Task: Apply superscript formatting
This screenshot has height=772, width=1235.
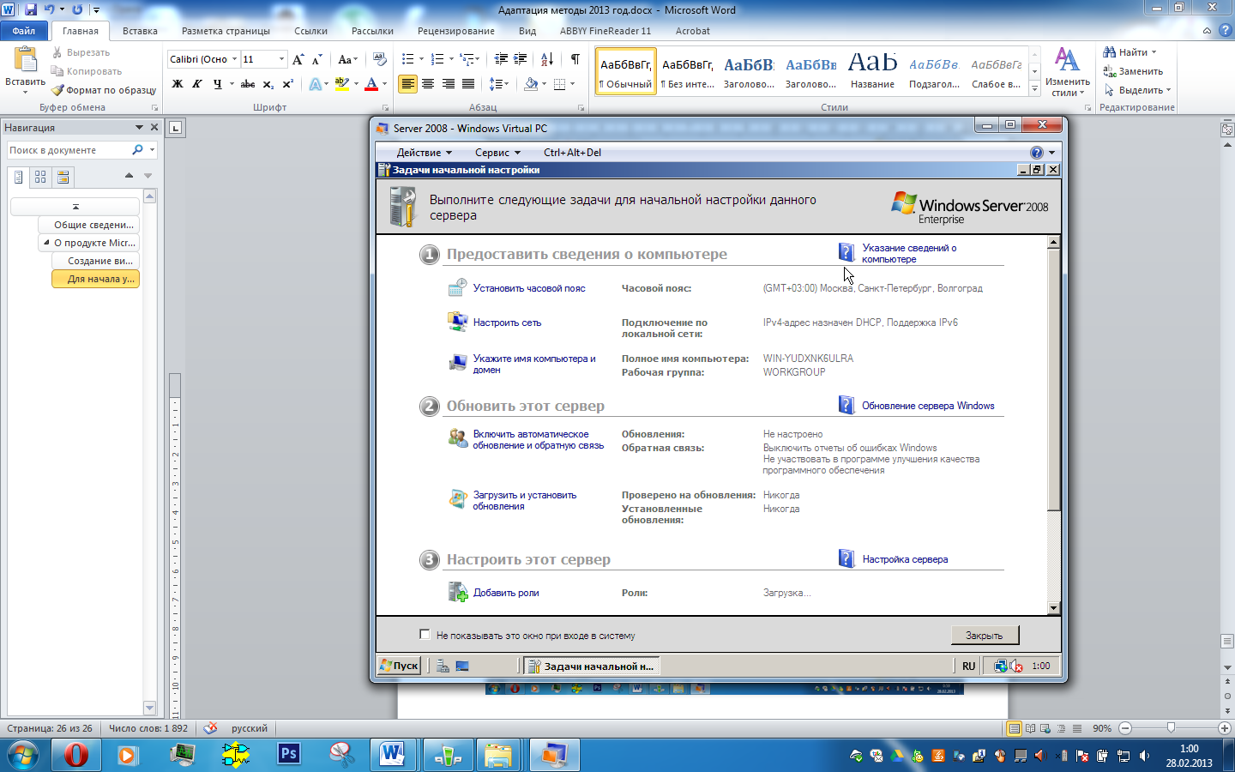Action: [x=288, y=84]
